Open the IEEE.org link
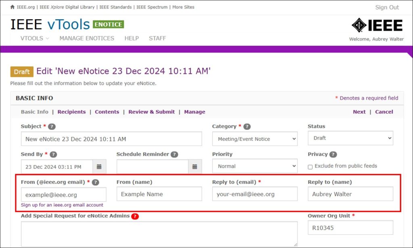 point(26,7)
